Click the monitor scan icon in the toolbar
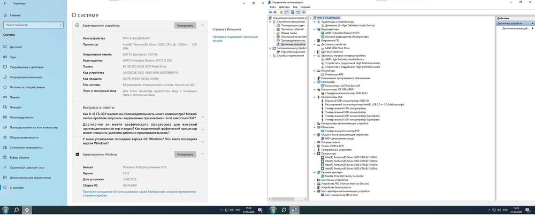Image resolution: width=535 pixels, height=215 pixels. click(304, 12)
